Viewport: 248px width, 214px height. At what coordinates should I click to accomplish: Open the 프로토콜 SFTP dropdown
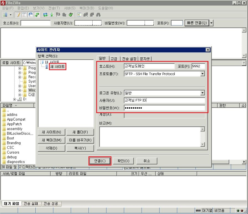pyautogui.click(x=202, y=74)
